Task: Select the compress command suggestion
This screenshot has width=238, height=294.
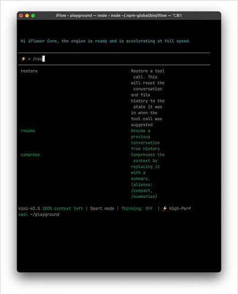Action: [30, 155]
